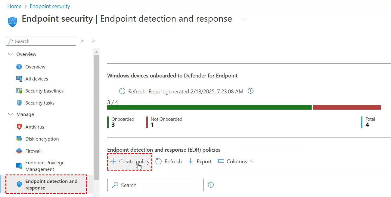
Task: Collapse the sidebar with double-chevron button
Action: coord(94,41)
